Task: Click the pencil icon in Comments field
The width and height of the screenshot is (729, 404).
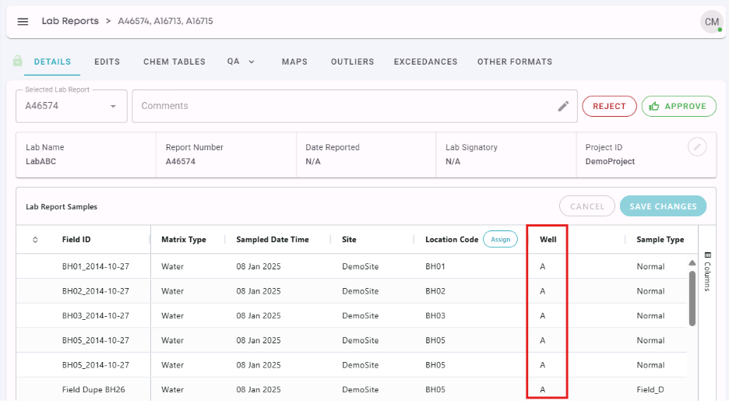Action: coord(563,106)
